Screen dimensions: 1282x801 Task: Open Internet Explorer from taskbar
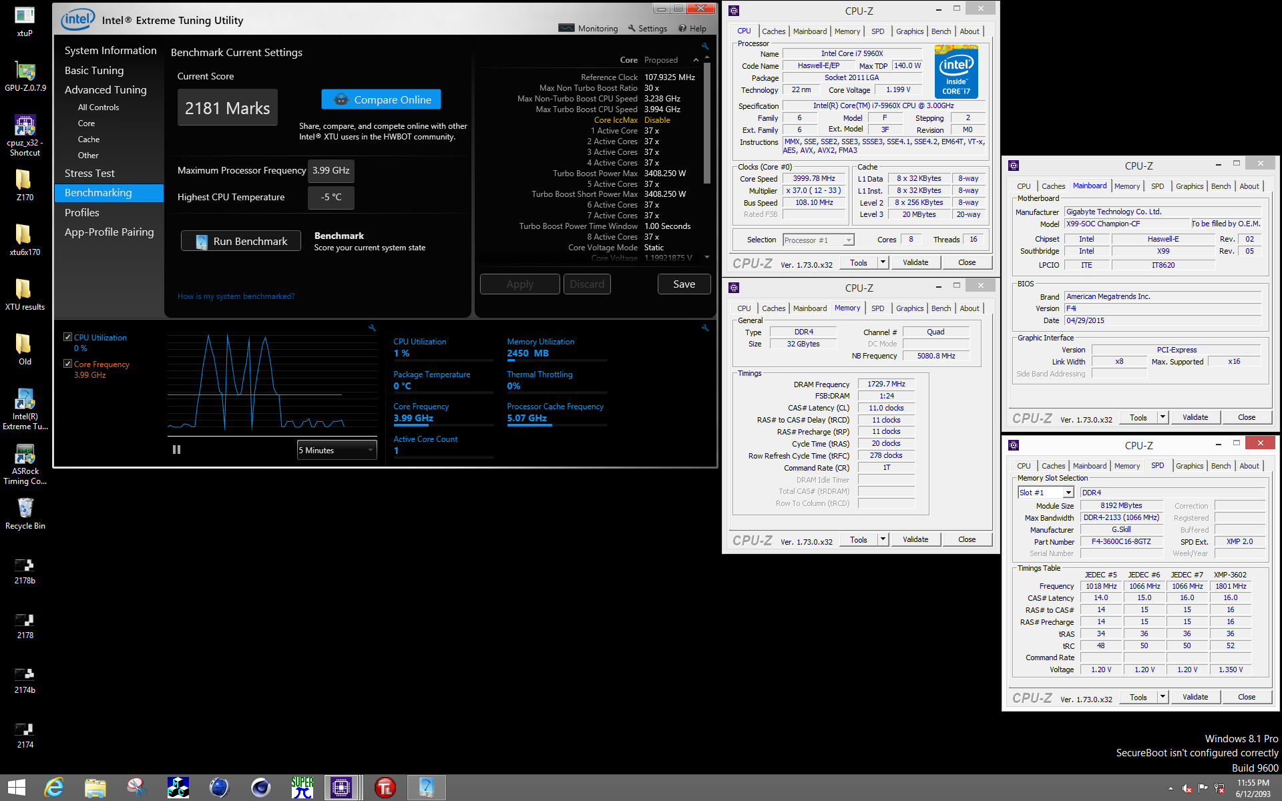tap(54, 788)
